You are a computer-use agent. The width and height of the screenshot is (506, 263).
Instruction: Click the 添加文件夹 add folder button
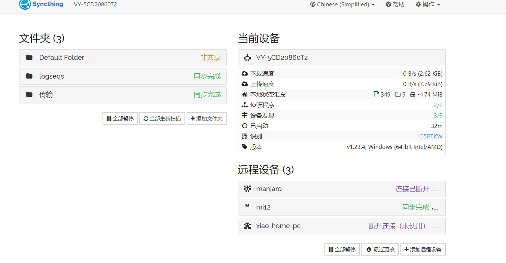207,119
